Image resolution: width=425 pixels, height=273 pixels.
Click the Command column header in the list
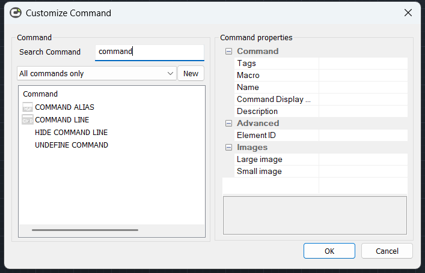(40, 94)
